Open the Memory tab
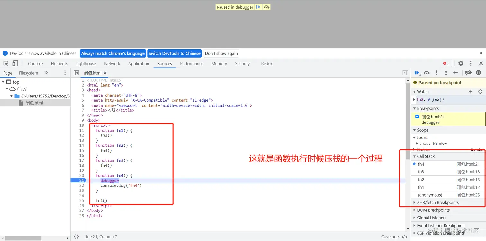The height and width of the screenshot is (241, 486). 219,64
